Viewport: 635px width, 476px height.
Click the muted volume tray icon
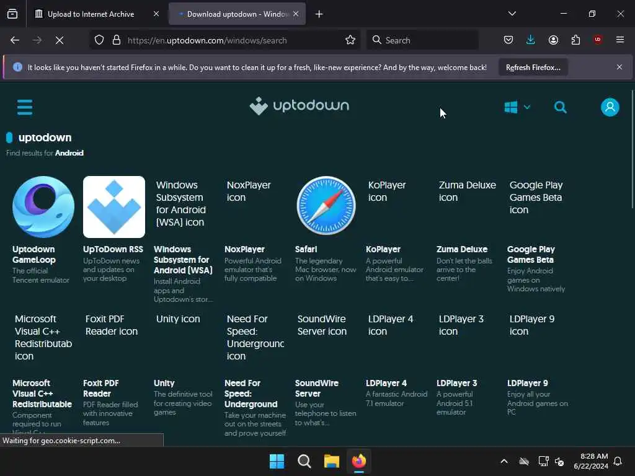click(x=559, y=461)
